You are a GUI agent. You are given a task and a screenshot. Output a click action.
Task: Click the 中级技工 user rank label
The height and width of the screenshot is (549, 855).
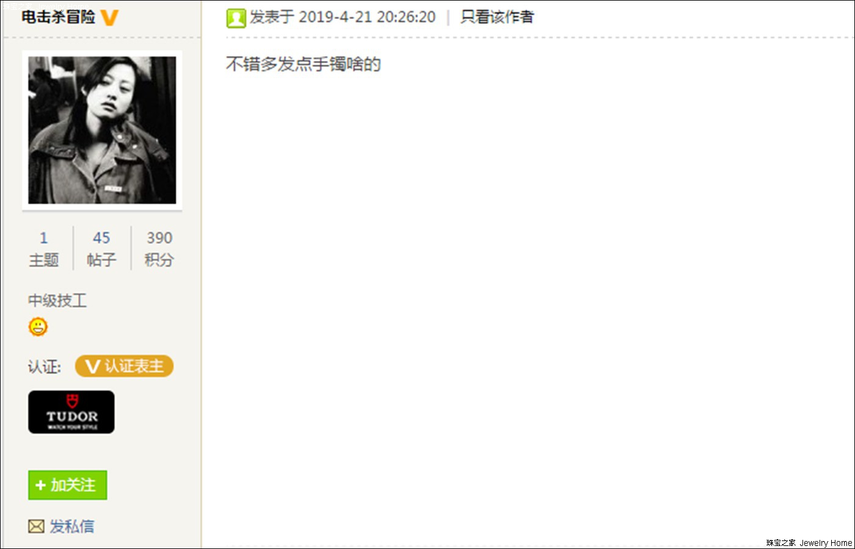(57, 300)
